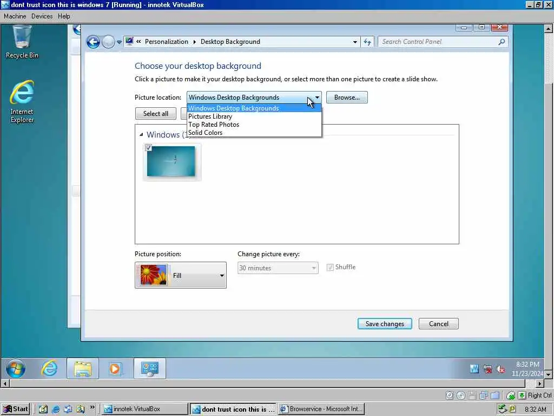Image resolution: width=554 pixels, height=416 pixels.
Task: Click host clock showing 8:32 AM
Action: pos(535,409)
